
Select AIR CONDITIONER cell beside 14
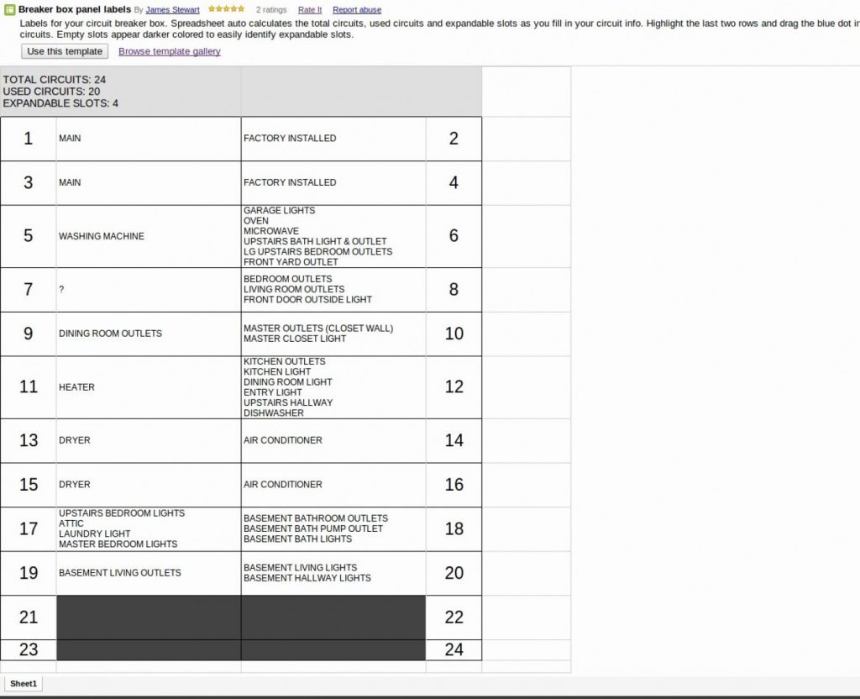tap(333, 440)
